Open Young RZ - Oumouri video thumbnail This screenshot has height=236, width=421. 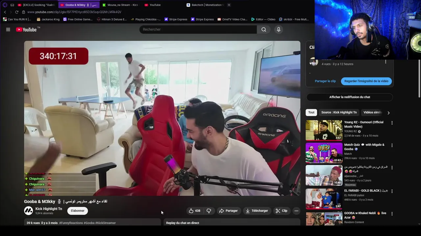[x=324, y=130]
